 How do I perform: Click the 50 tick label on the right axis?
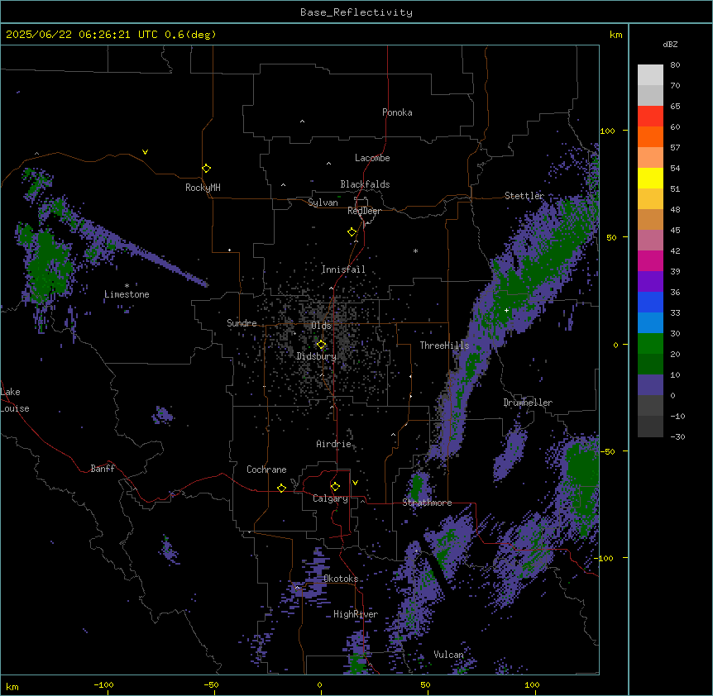tap(611, 237)
